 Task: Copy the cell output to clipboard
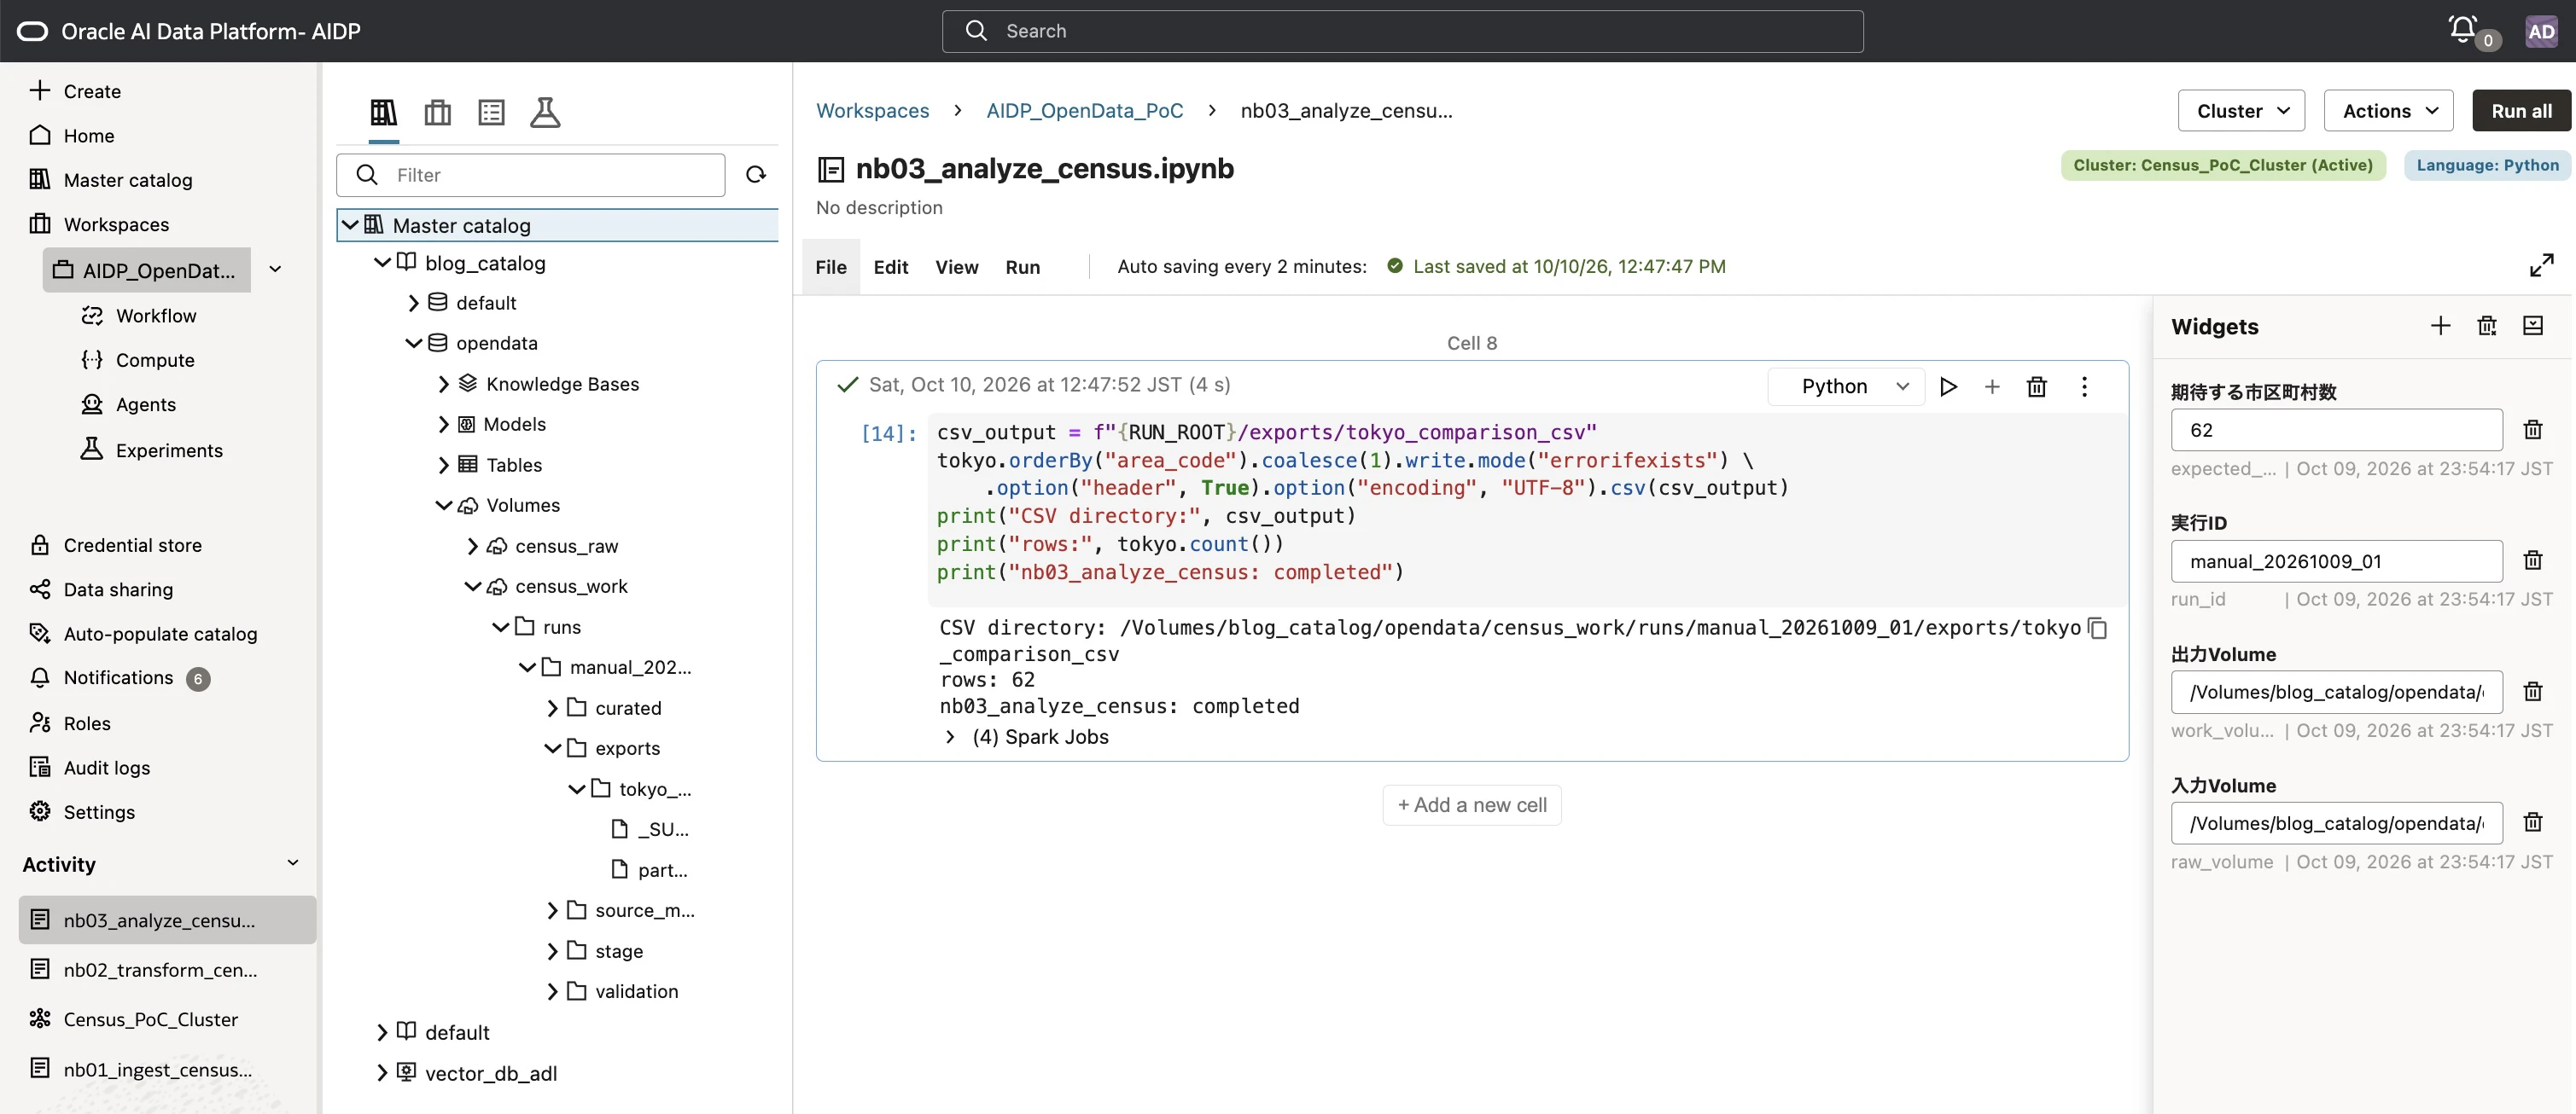pos(2098,629)
